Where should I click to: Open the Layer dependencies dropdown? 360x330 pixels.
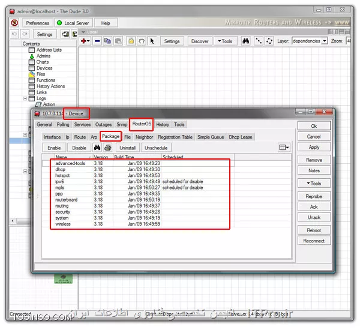325,41
